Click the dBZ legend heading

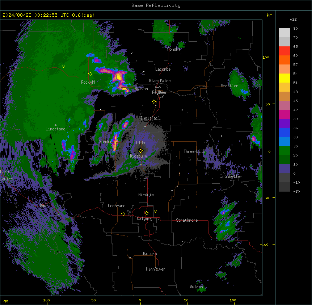(x=293, y=19)
